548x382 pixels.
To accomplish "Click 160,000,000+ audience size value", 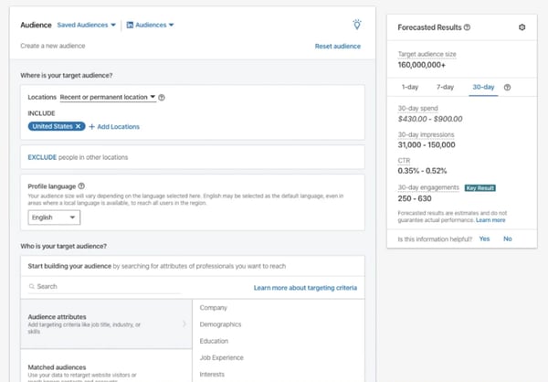I will (421, 65).
